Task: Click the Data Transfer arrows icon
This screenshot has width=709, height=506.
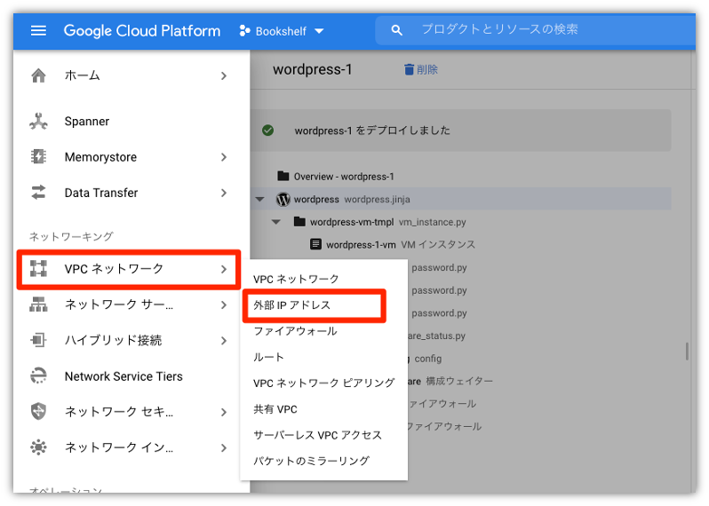Action: point(38,193)
